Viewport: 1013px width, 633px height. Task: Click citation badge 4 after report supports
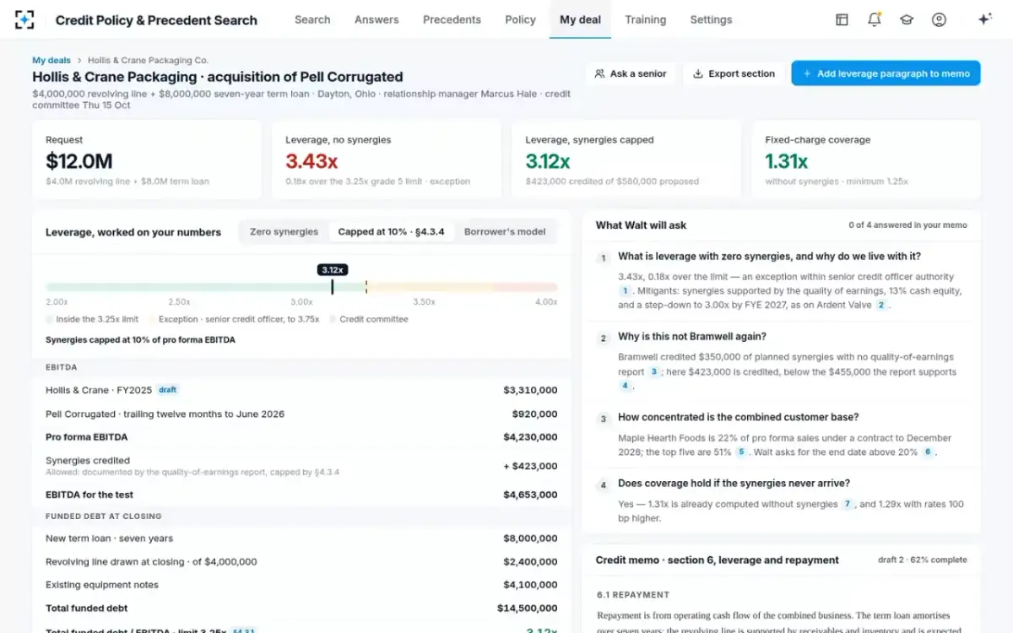click(625, 387)
